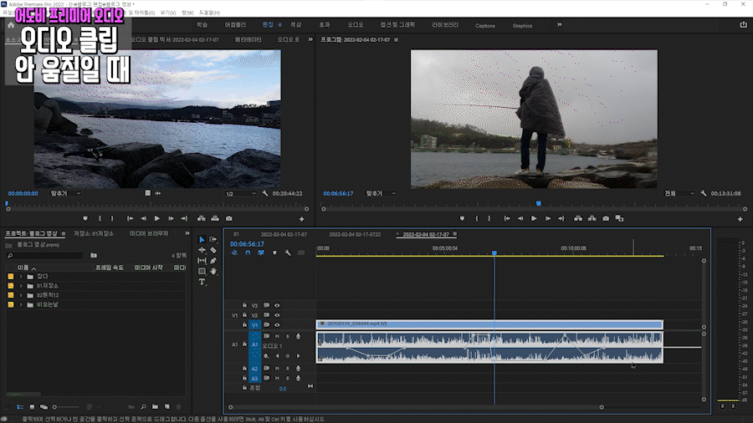753x423 pixels.
Task: Click Source monitor Export Frame camera
Action: (x=229, y=218)
